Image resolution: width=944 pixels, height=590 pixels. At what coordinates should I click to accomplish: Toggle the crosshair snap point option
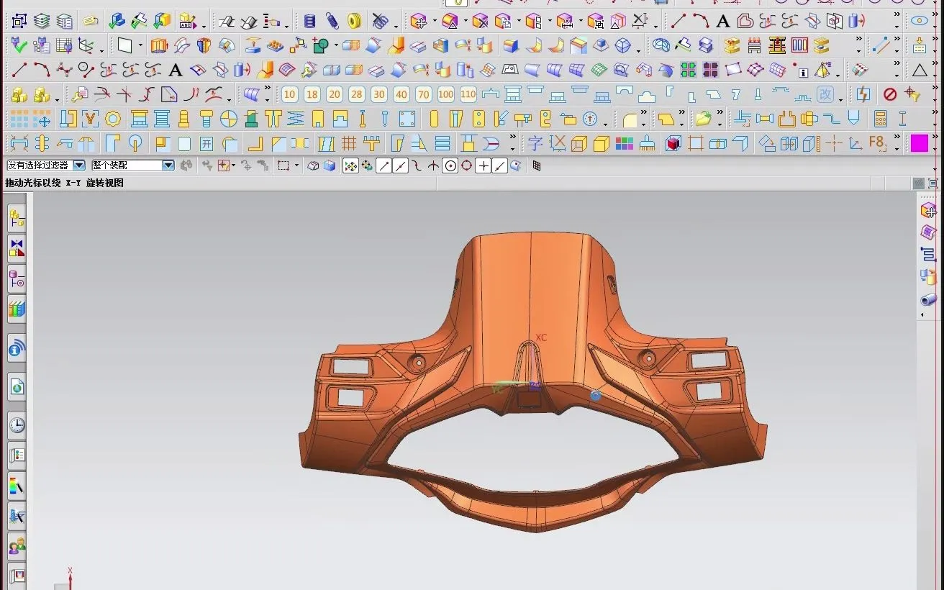[484, 165]
